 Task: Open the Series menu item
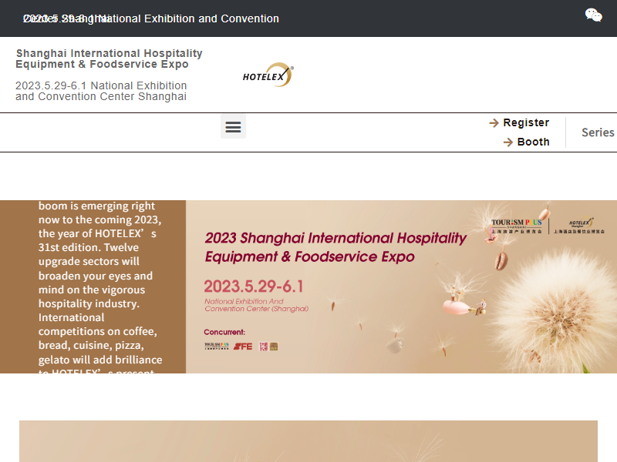598,132
